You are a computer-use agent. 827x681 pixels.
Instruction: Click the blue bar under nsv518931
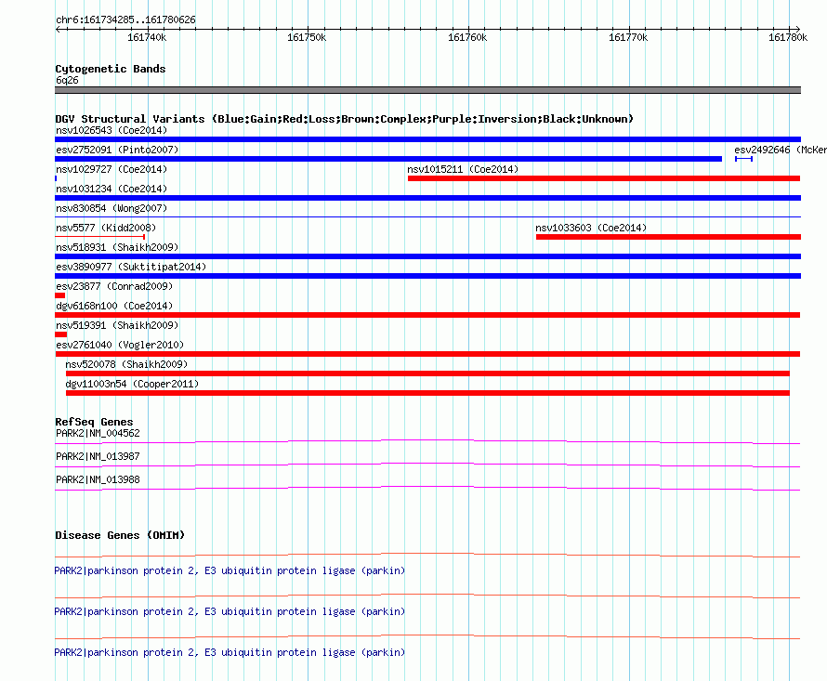tap(427, 256)
